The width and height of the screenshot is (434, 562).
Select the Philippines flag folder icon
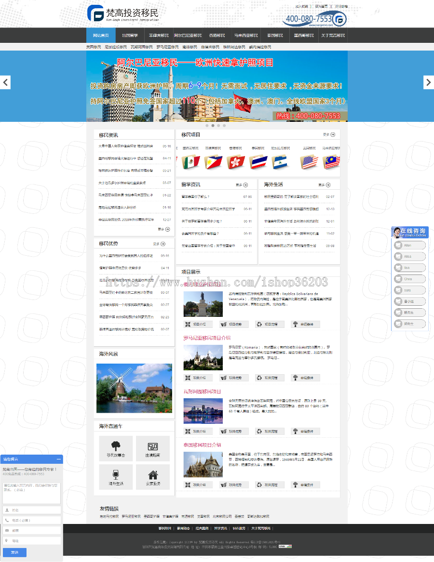pyautogui.click(x=213, y=162)
